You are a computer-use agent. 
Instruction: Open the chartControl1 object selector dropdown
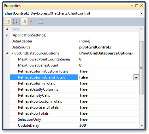(141, 13)
